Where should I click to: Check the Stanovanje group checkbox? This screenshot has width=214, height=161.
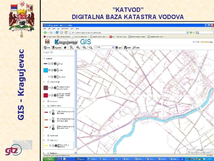click(48, 82)
